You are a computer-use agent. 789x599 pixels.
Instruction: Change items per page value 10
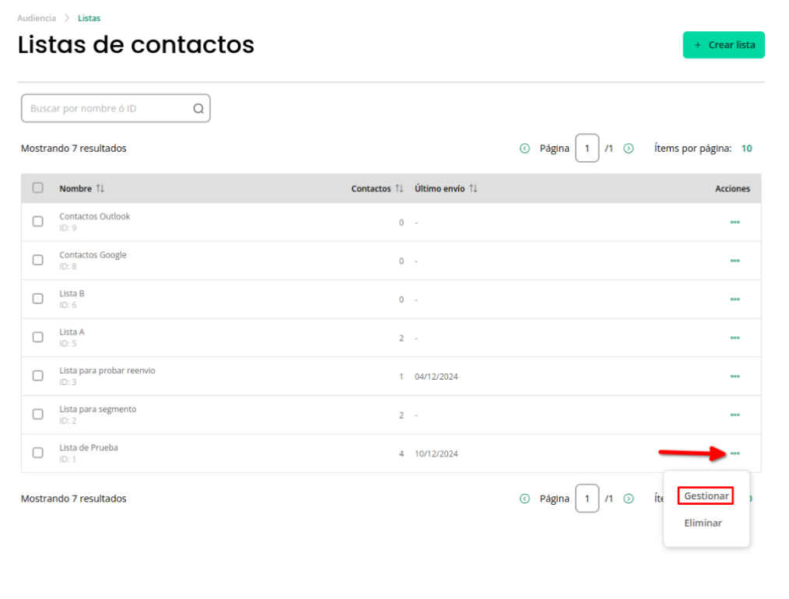746,149
